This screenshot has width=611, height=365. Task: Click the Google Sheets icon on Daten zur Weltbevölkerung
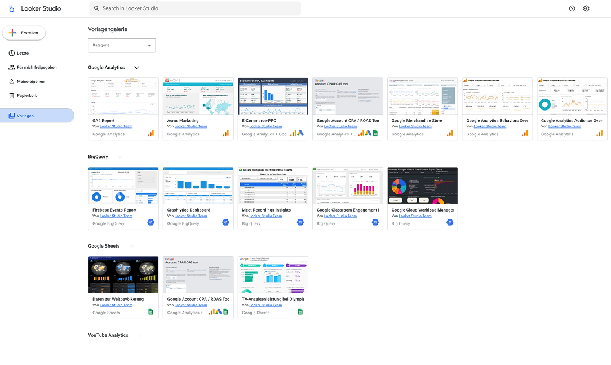tap(151, 312)
